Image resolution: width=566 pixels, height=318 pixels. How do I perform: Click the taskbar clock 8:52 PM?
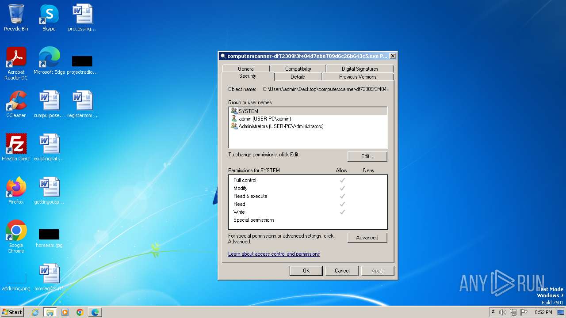[543, 312]
